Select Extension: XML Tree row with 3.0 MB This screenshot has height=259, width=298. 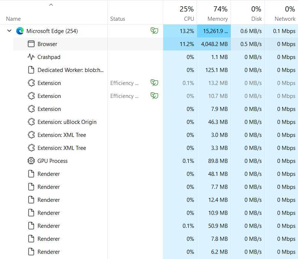(155, 135)
